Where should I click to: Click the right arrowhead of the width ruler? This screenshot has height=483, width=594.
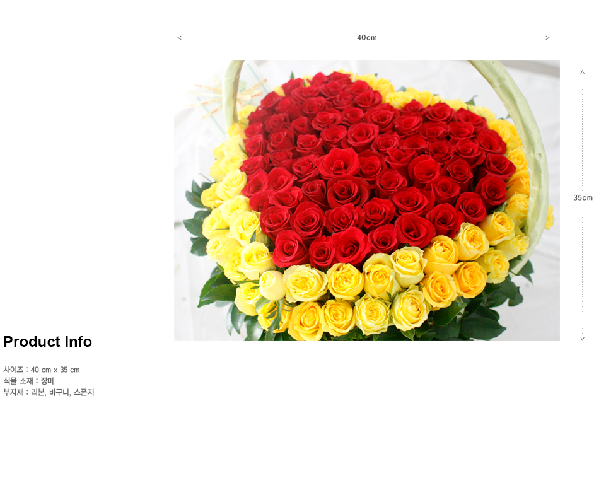tap(547, 38)
